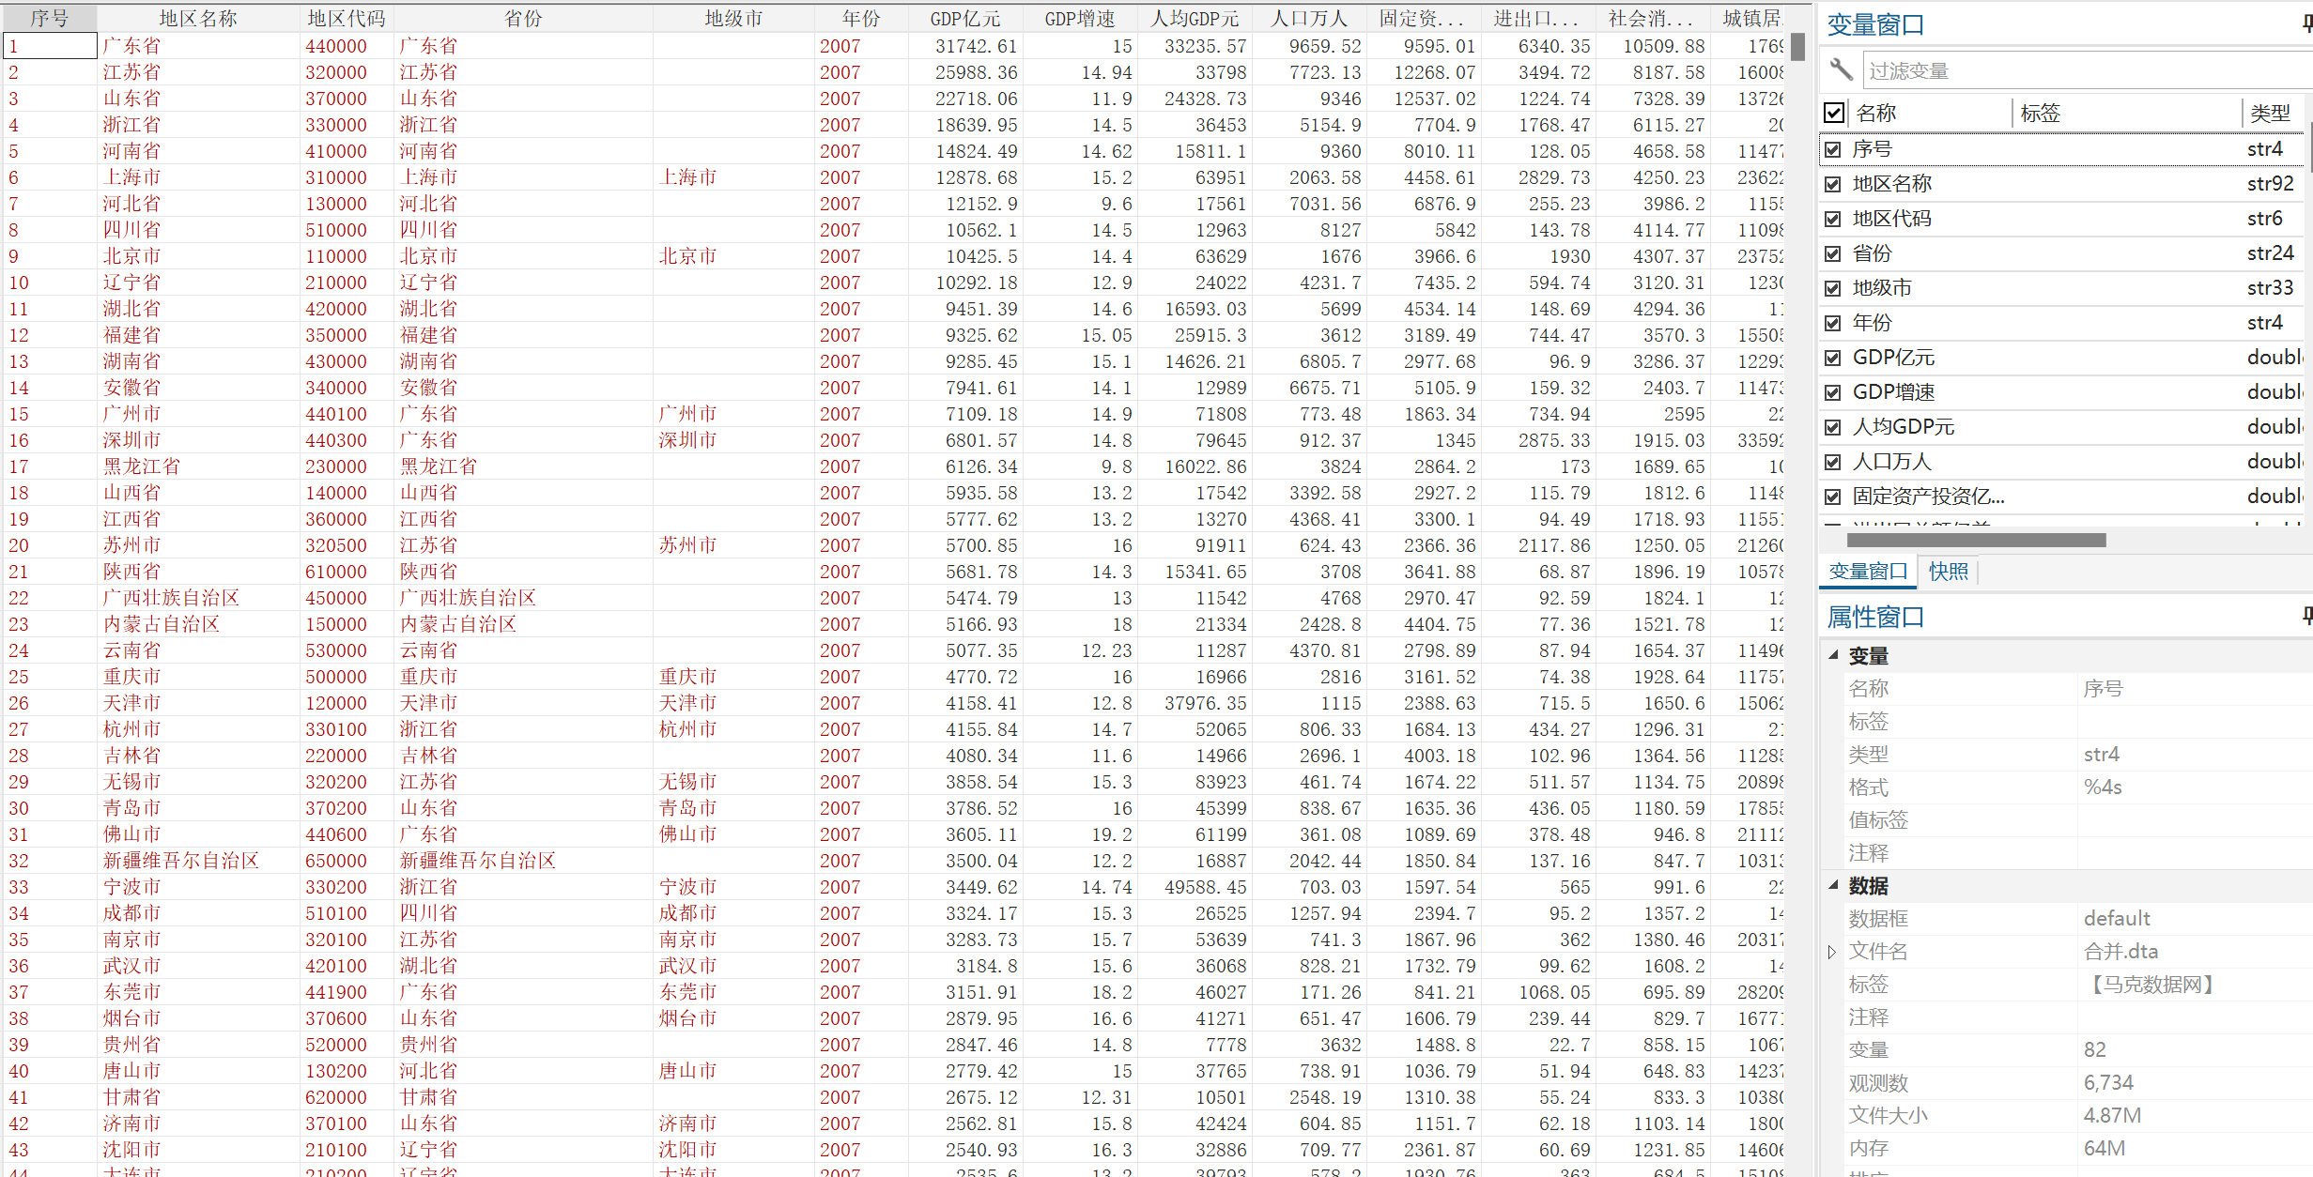Click the GDP亿元 column header
This screenshot has height=1177, width=2313.
964,19
